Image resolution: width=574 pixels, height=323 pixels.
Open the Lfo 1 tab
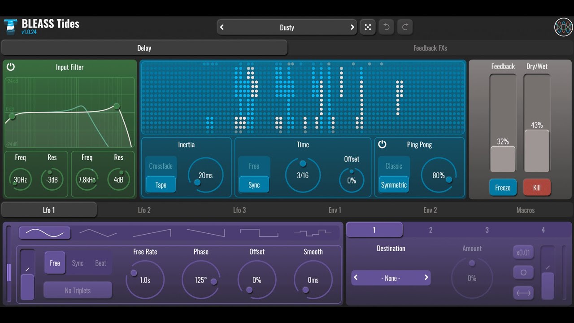pyautogui.click(x=49, y=210)
